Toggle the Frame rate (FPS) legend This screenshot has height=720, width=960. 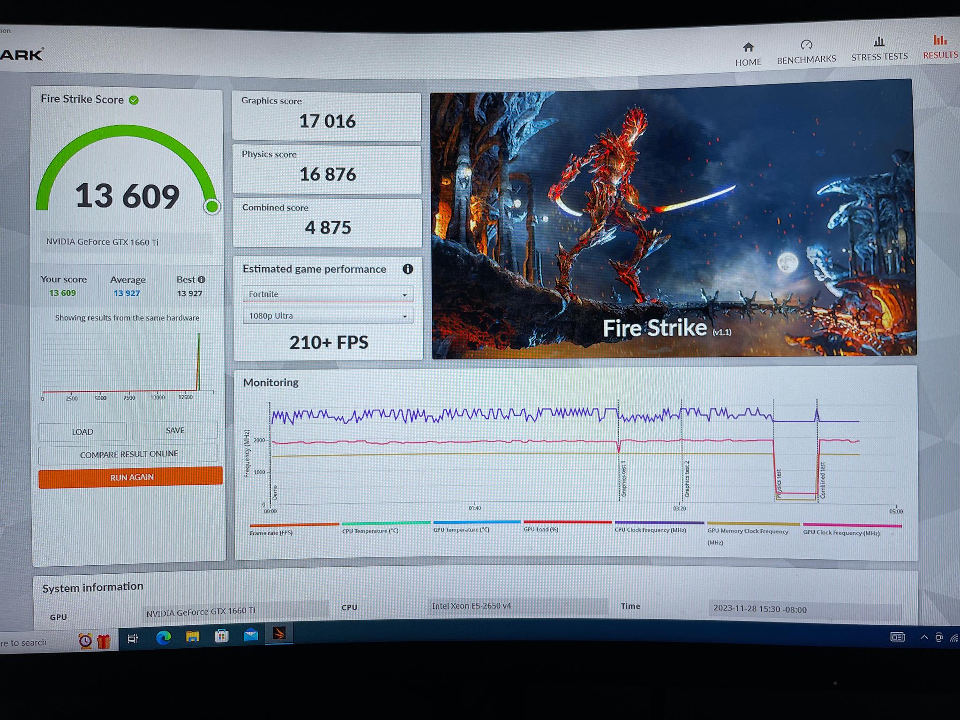(x=294, y=529)
